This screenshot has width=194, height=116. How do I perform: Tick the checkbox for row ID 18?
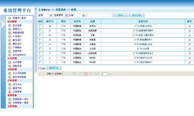(x=40, y=26)
